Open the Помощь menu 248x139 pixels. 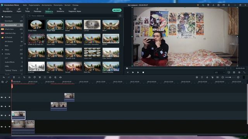pos(76,5)
